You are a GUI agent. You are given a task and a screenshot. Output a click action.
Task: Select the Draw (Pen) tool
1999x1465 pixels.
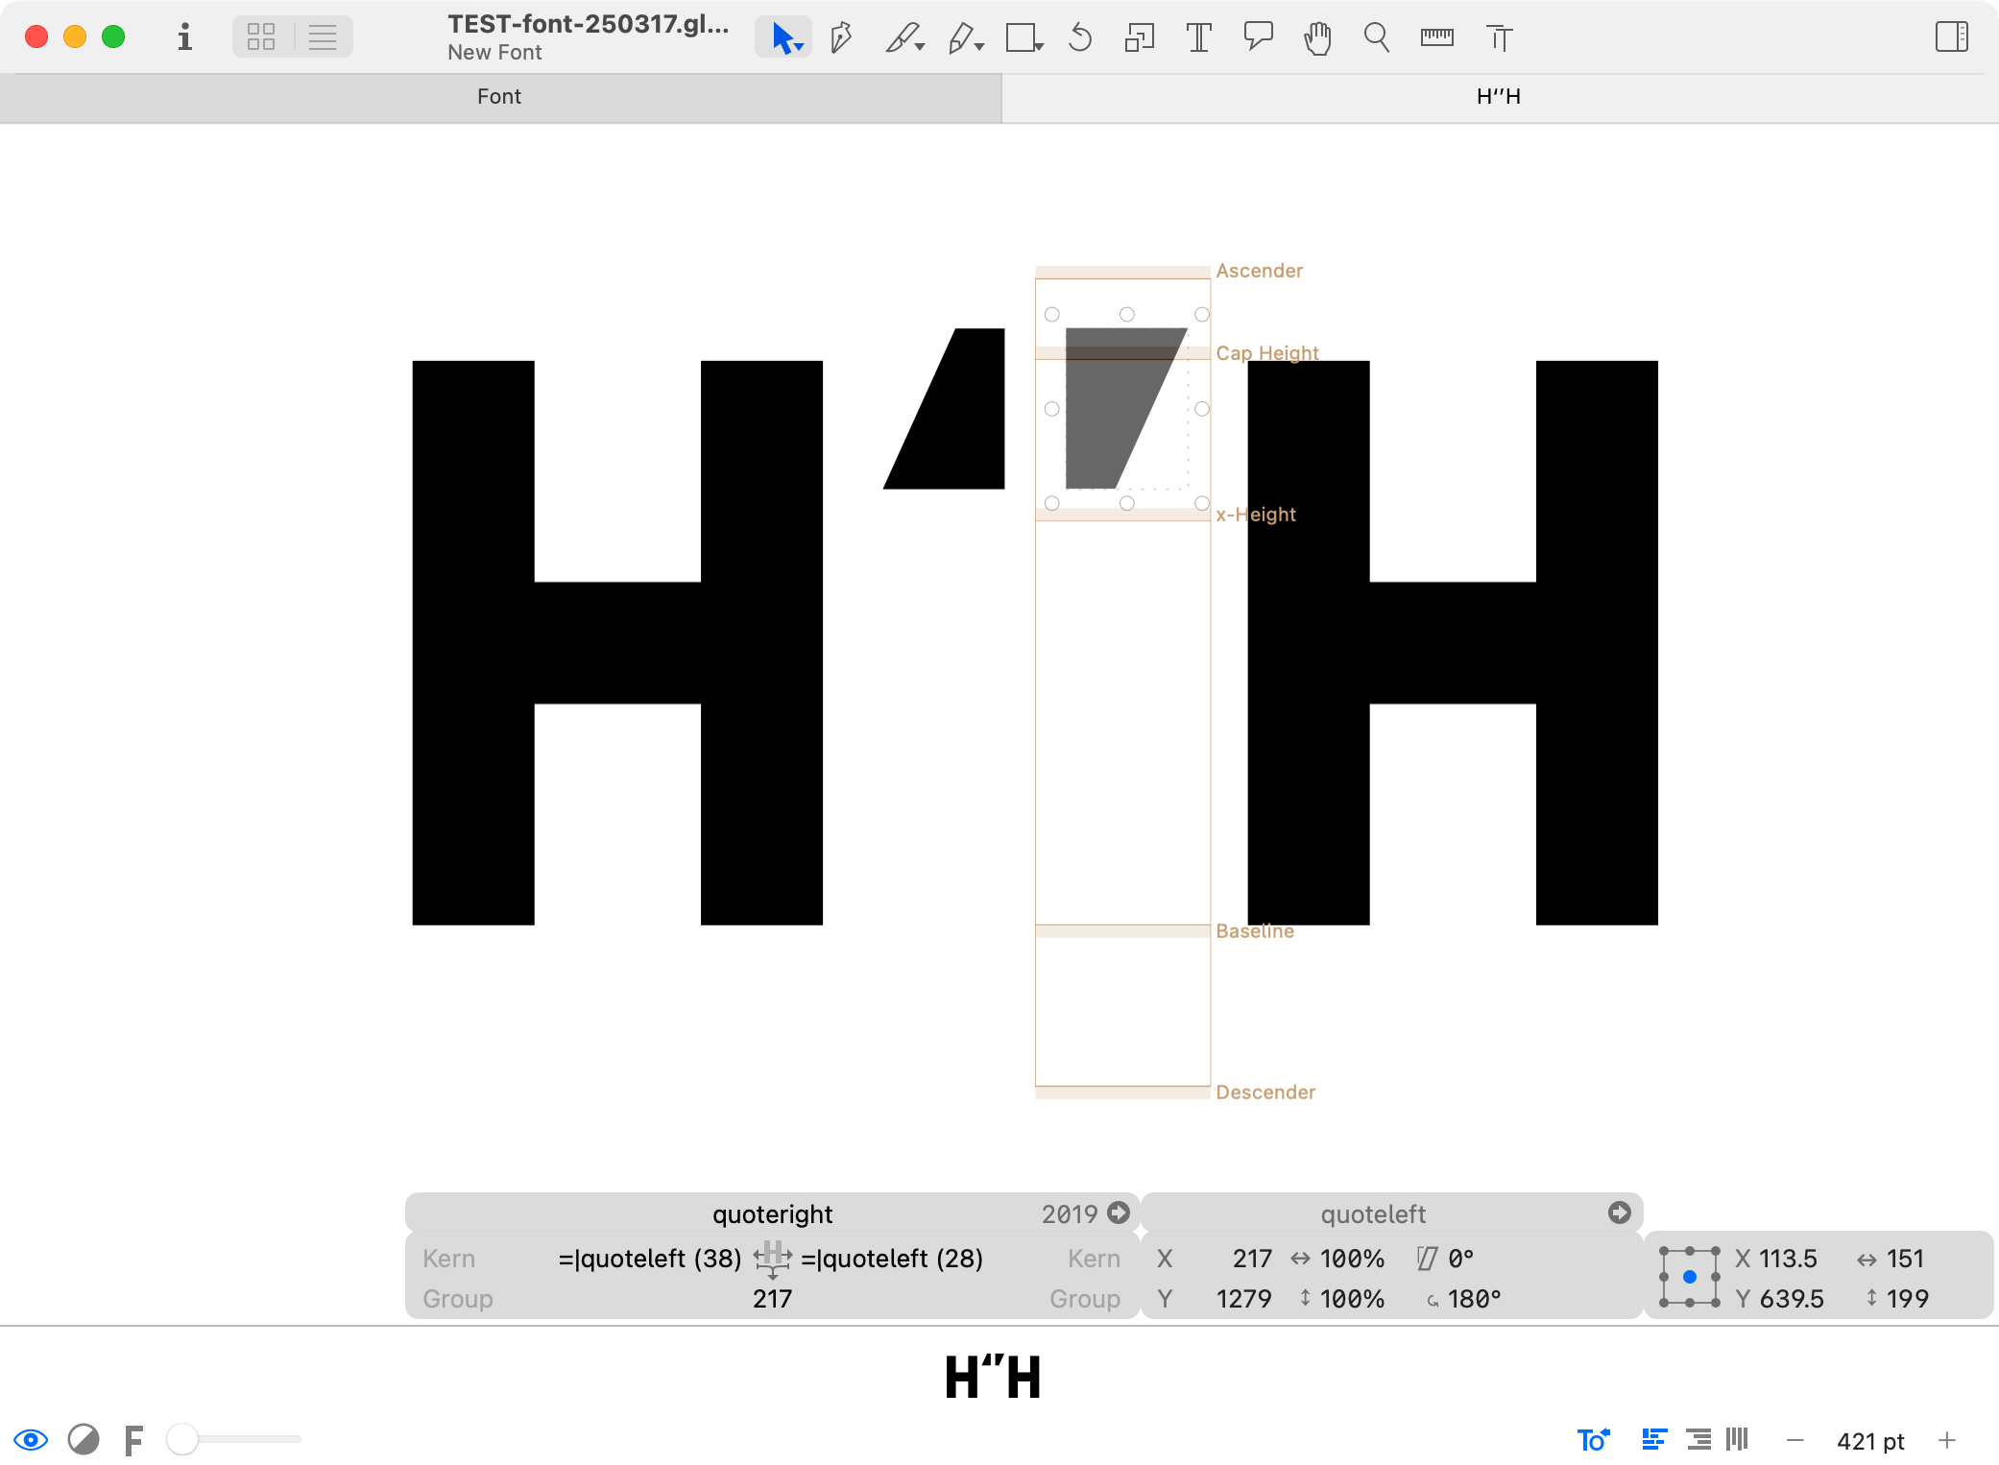[842, 38]
